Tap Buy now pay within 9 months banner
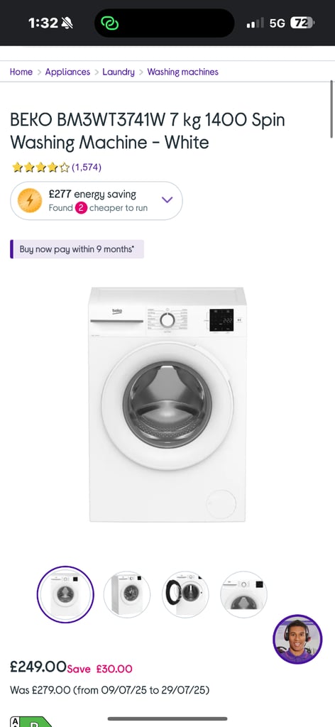This screenshot has width=335, height=727. click(77, 249)
